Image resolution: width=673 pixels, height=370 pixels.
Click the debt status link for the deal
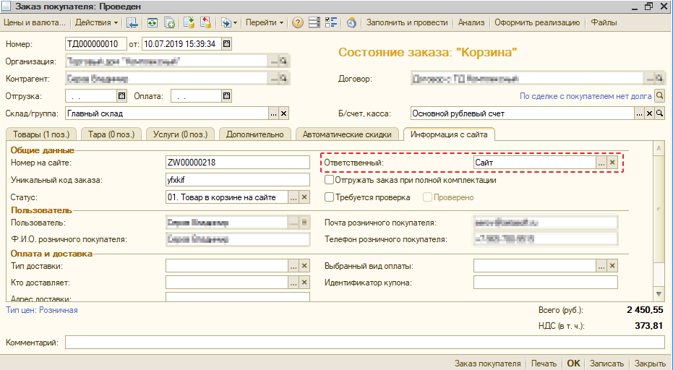tap(586, 96)
